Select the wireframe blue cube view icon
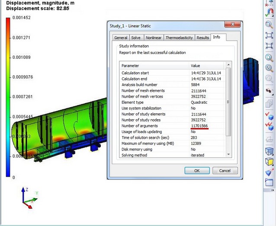The height and width of the screenshot is (226, 276). click(x=269, y=151)
